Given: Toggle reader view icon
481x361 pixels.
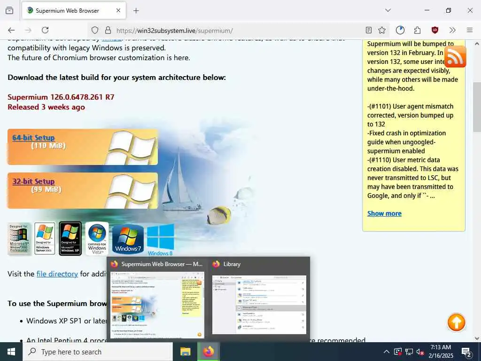Looking at the screenshot, I should 369,30.
